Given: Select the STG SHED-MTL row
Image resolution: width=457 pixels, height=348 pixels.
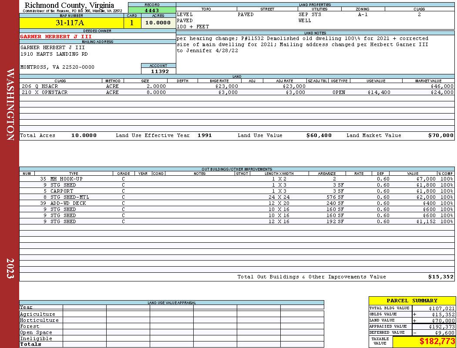Looking at the screenshot, I should 237,197.
